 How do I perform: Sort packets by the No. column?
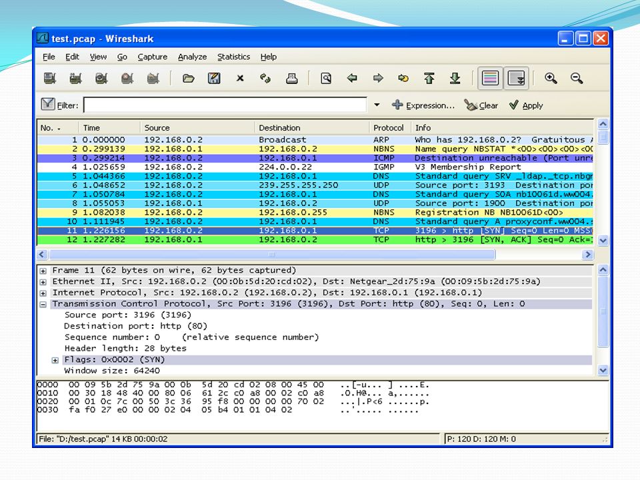[x=58, y=128]
